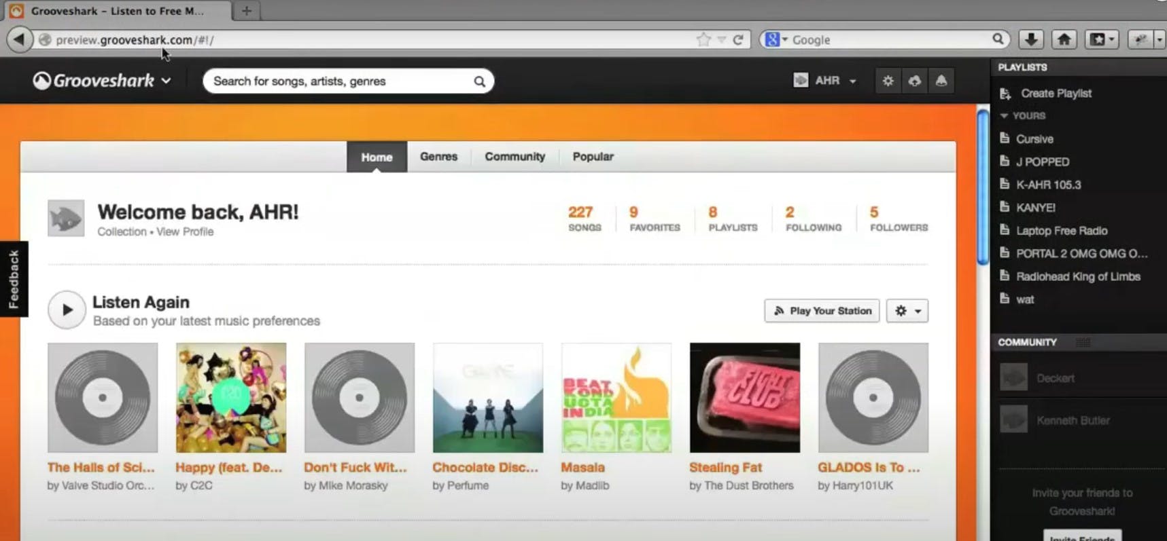Open the URL history dropdown arrow
Image resolution: width=1167 pixels, height=541 pixels.
tap(722, 40)
